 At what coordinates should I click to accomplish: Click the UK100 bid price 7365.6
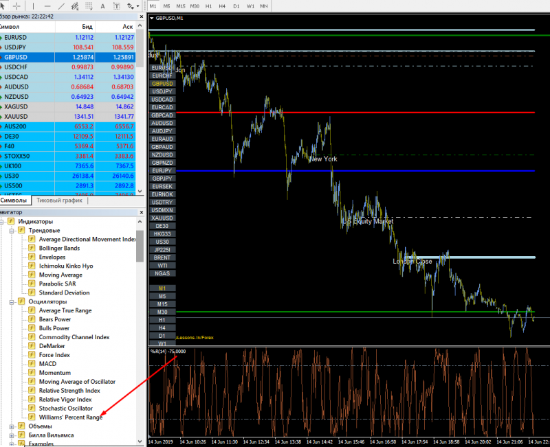(x=84, y=166)
